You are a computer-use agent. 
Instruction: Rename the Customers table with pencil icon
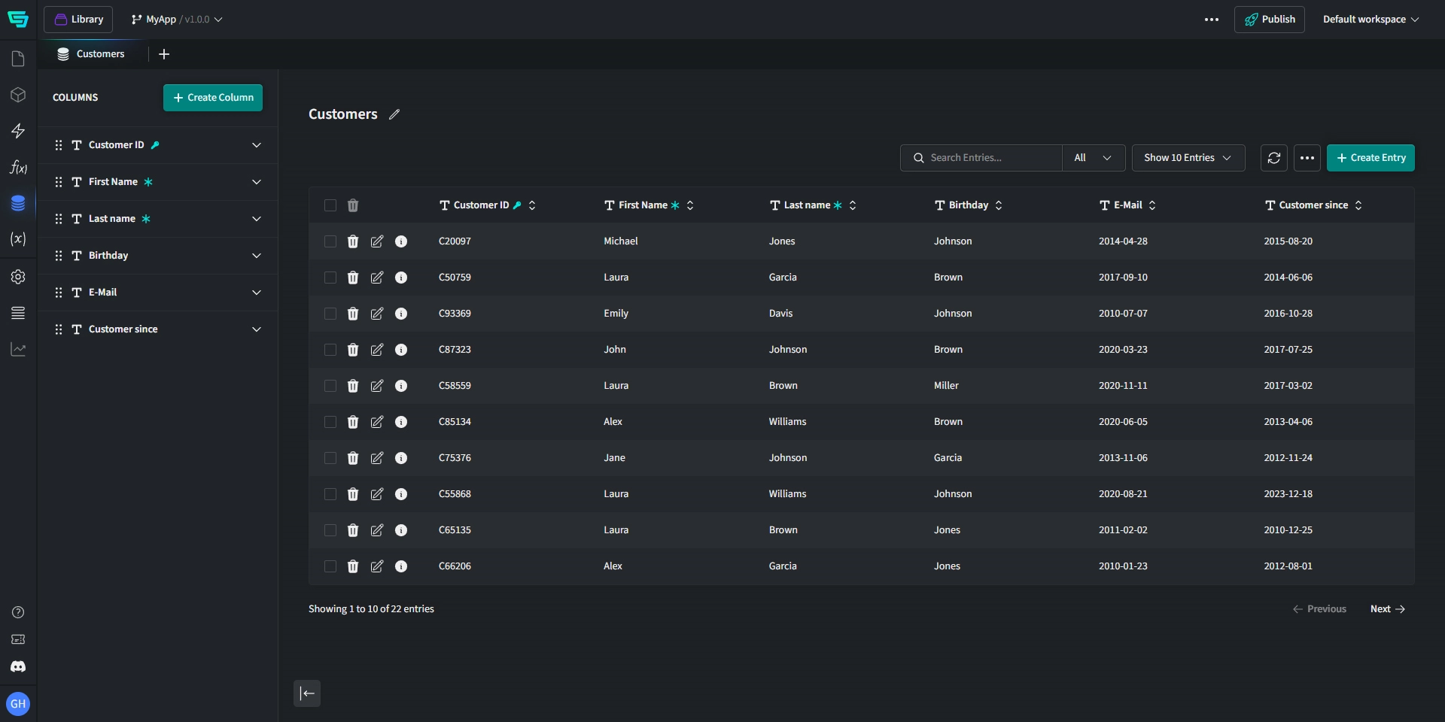click(x=394, y=114)
